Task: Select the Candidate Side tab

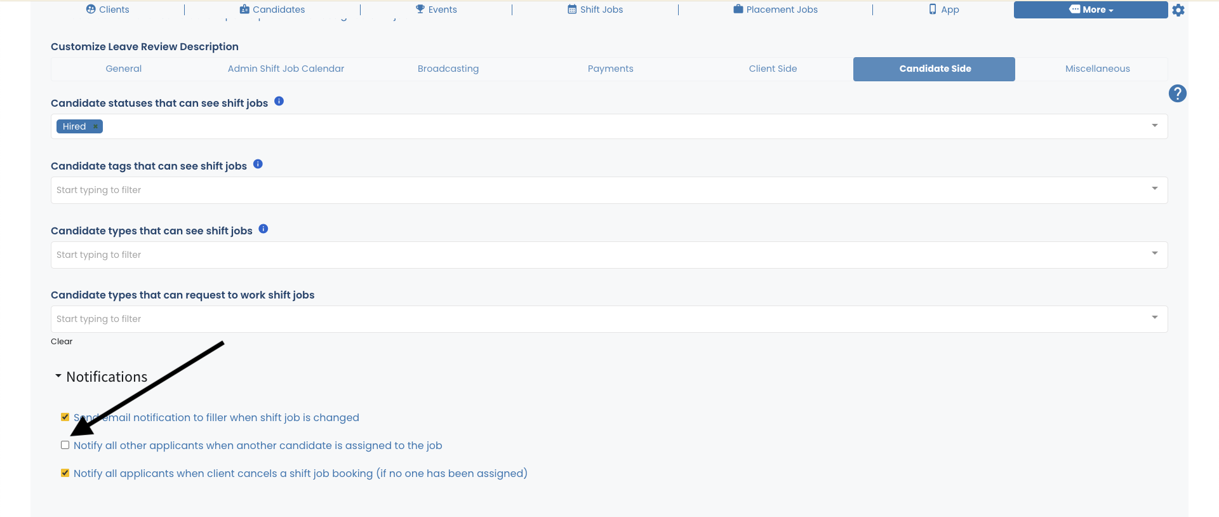Action: [x=934, y=69]
